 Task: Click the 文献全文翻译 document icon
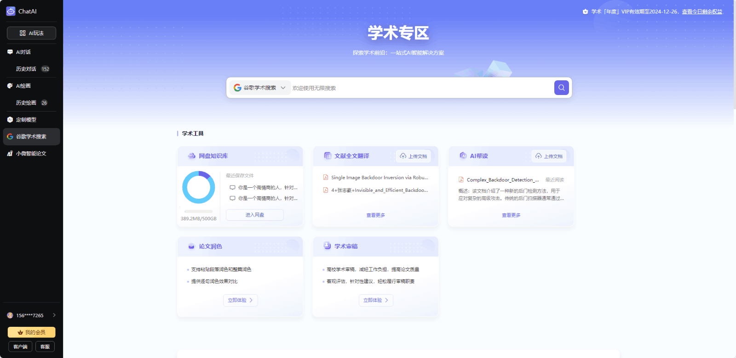(x=328, y=156)
